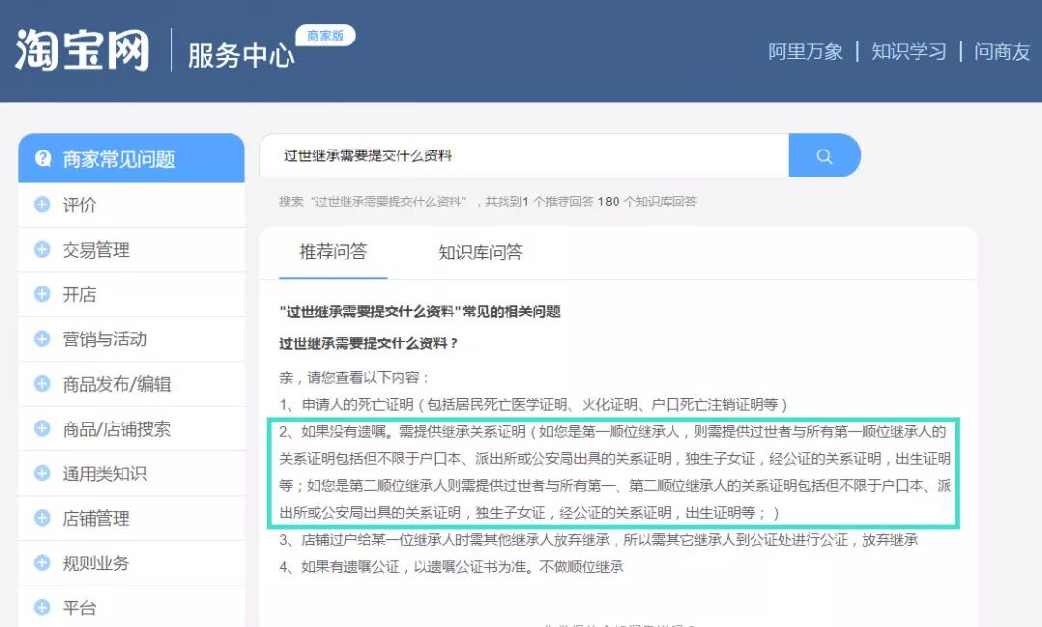Expand the 评价 category plus icon
This screenshot has width=1042, height=627.
tap(41, 204)
